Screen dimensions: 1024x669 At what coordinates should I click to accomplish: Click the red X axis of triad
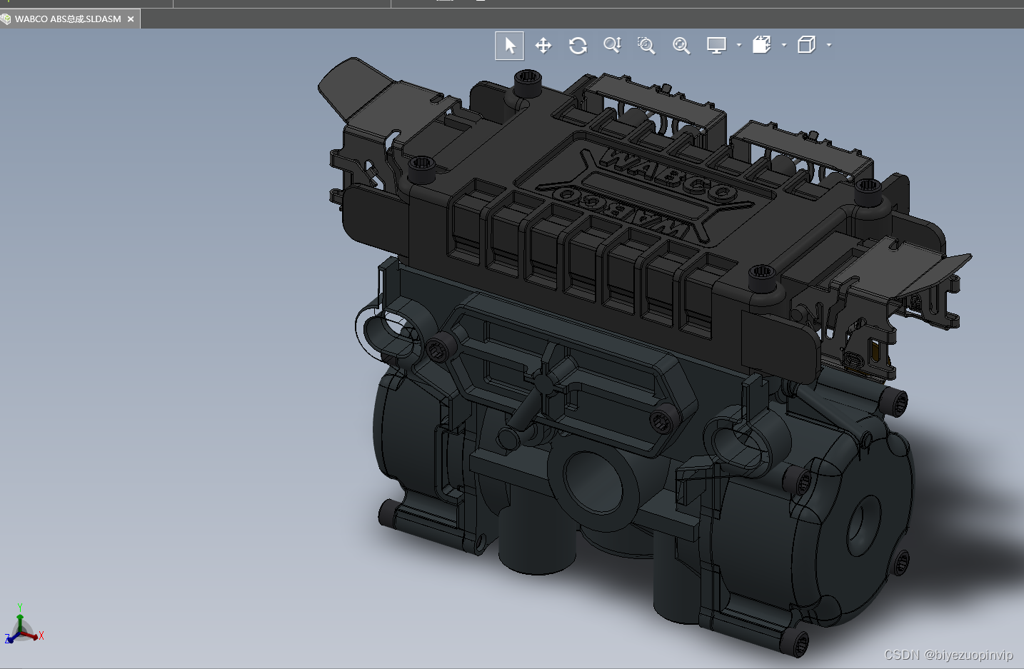pyautogui.click(x=36, y=635)
